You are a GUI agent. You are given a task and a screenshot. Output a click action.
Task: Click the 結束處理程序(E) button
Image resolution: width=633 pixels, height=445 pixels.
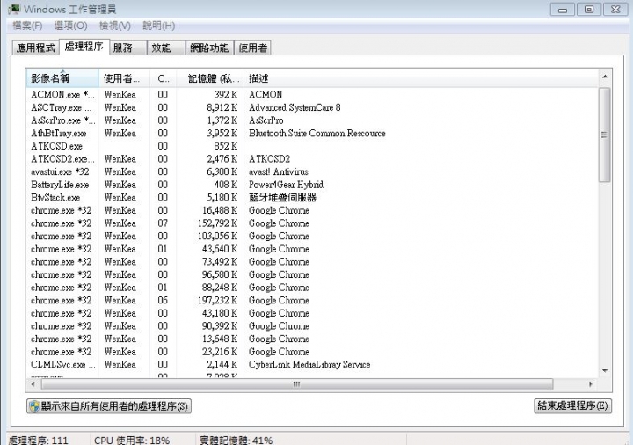[x=573, y=405]
